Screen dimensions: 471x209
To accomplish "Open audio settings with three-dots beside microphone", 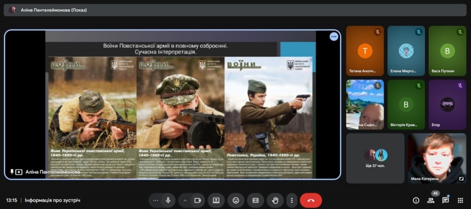I will click(155, 200).
